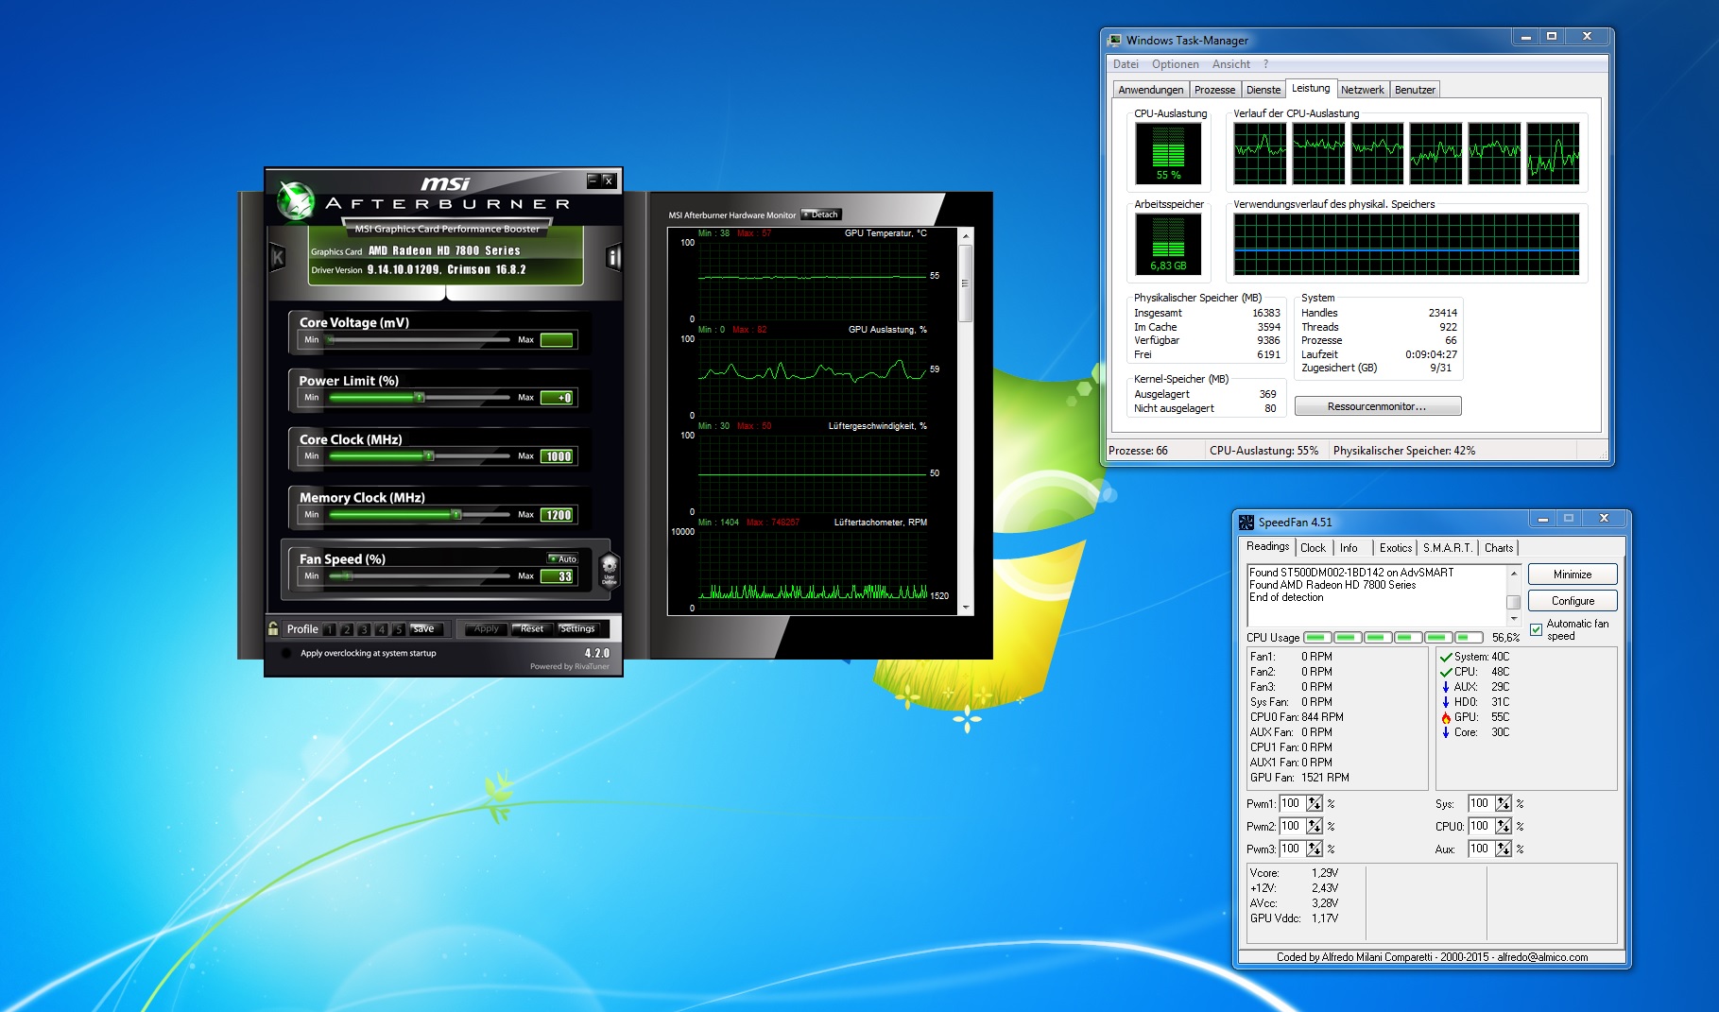The width and height of the screenshot is (1719, 1012).
Task: Switch to the Anwendungen tab
Action: coord(1150,90)
